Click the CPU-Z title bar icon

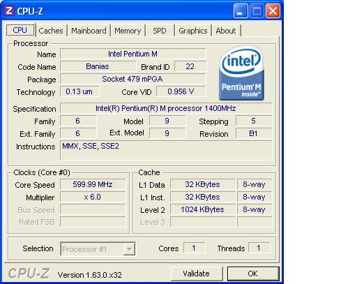click(9, 10)
